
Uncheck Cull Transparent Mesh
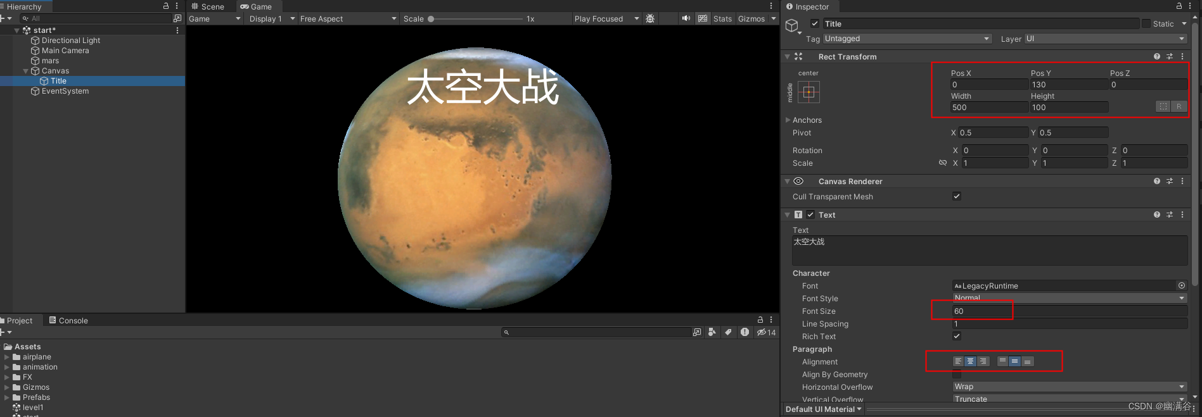(x=957, y=196)
